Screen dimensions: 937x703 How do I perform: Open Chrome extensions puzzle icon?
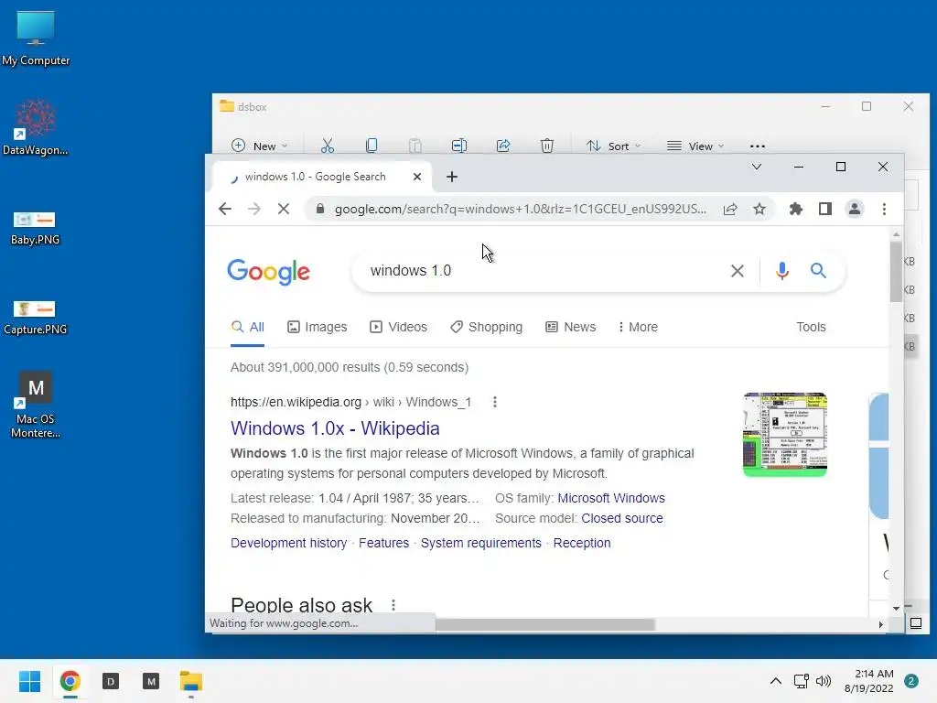pyautogui.click(x=795, y=209)
